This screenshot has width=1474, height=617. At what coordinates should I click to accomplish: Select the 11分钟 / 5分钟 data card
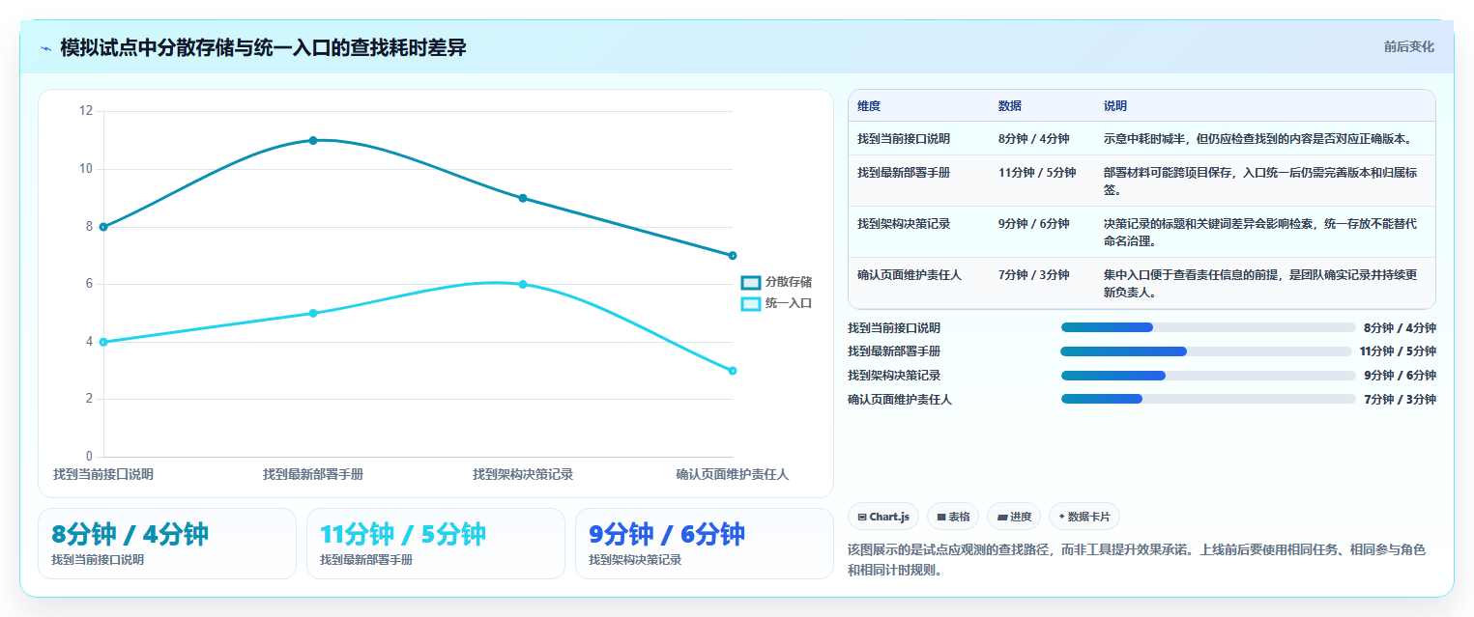(x=436, y=544)
